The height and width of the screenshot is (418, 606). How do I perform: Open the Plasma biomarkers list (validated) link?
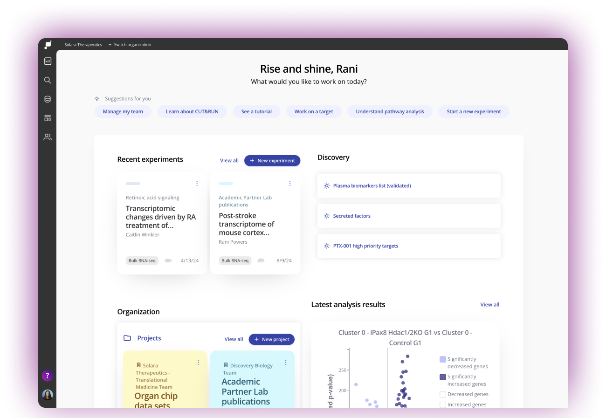(372, 186)
